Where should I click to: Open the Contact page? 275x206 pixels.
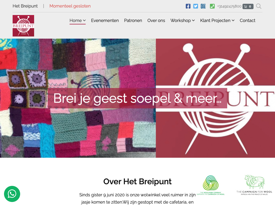247,20
